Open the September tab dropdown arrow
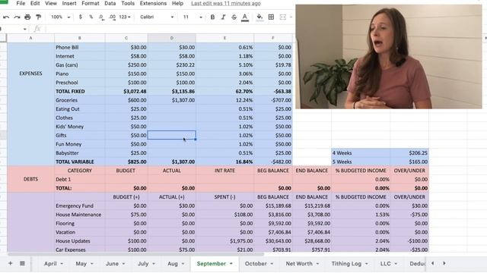Image resolution: width=487 pixels, height=273 pixels. 231,264
